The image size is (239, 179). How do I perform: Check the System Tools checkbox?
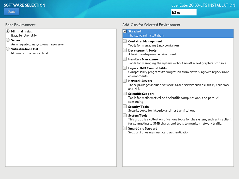(125, 115)
